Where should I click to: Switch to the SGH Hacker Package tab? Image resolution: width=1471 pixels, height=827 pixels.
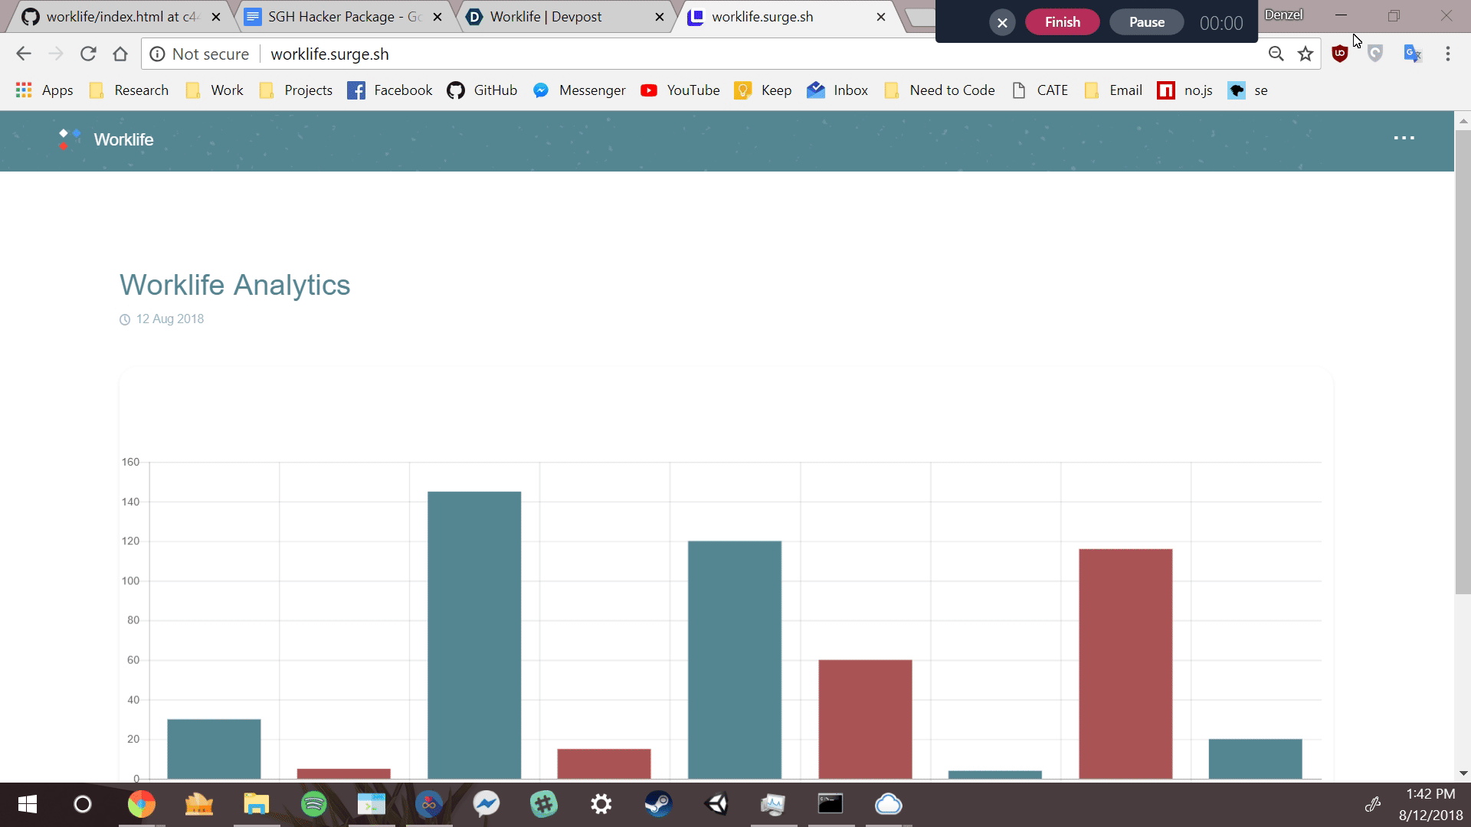343,17
